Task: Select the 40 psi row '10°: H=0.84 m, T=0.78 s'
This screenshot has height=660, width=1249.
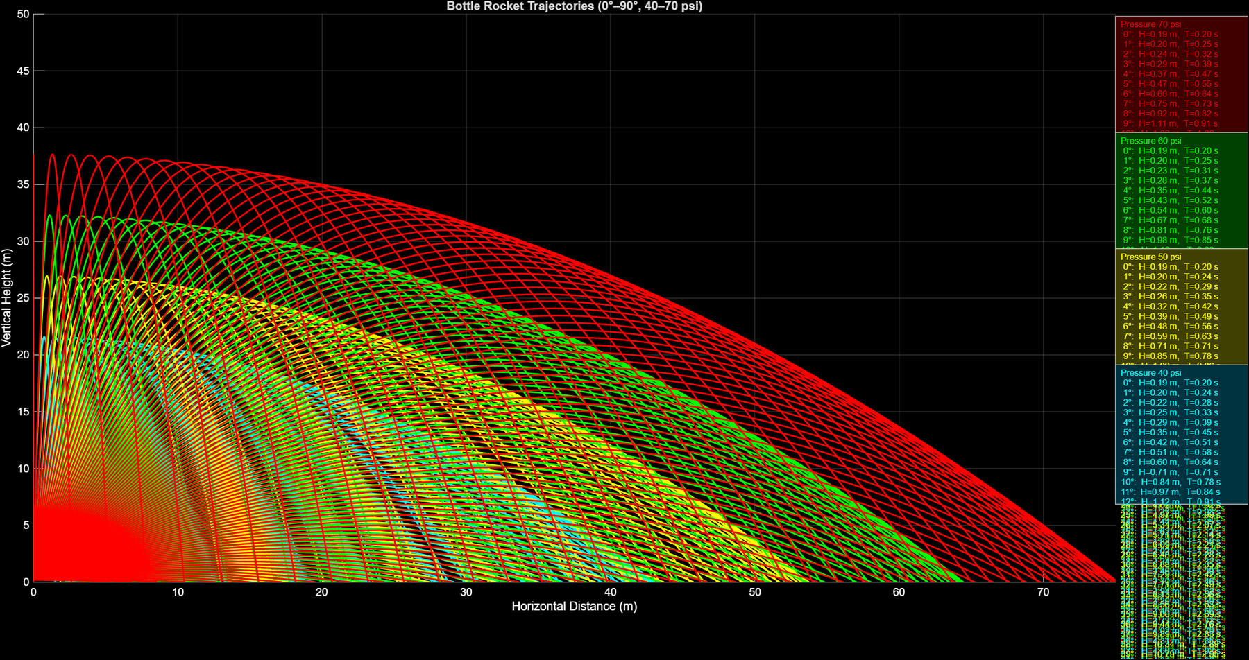Action: 1171,482
